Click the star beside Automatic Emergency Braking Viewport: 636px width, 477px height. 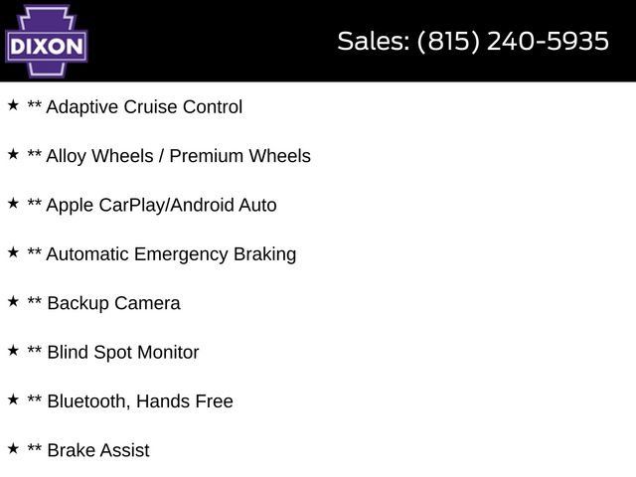coord(13,252)
